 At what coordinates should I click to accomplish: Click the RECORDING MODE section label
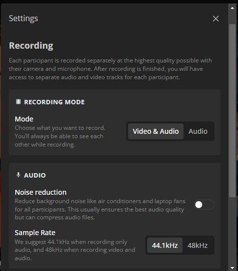click(54, 102)
